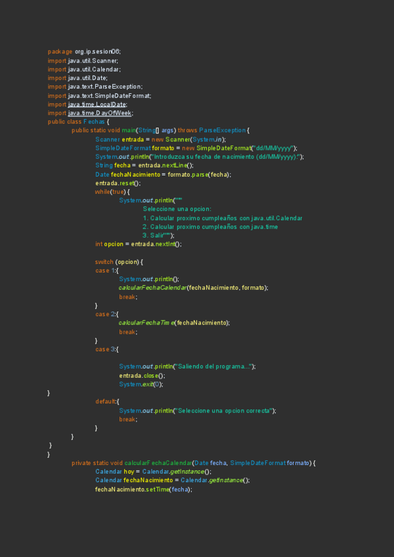394x557 pixels.
Task: Click the "Seleccione una opcion correcta" string
Action: [x=225, y=411]
